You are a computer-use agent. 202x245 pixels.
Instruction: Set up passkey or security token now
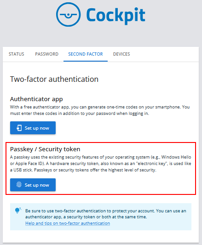click(33, 185)
